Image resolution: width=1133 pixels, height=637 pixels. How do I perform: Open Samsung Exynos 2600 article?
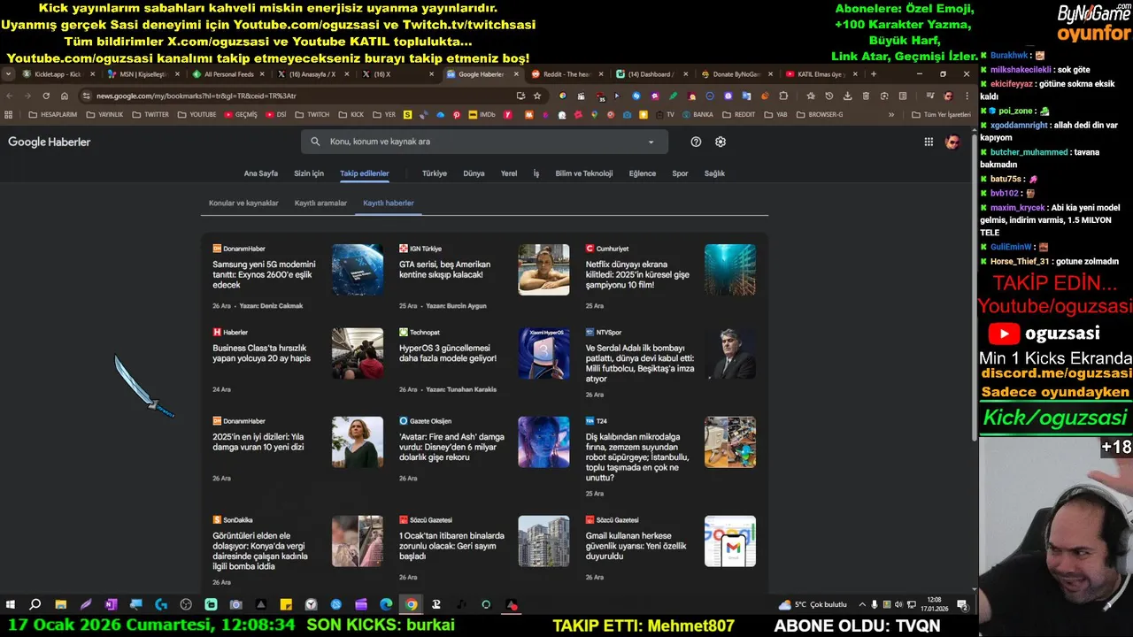click(x=264, y=274)
